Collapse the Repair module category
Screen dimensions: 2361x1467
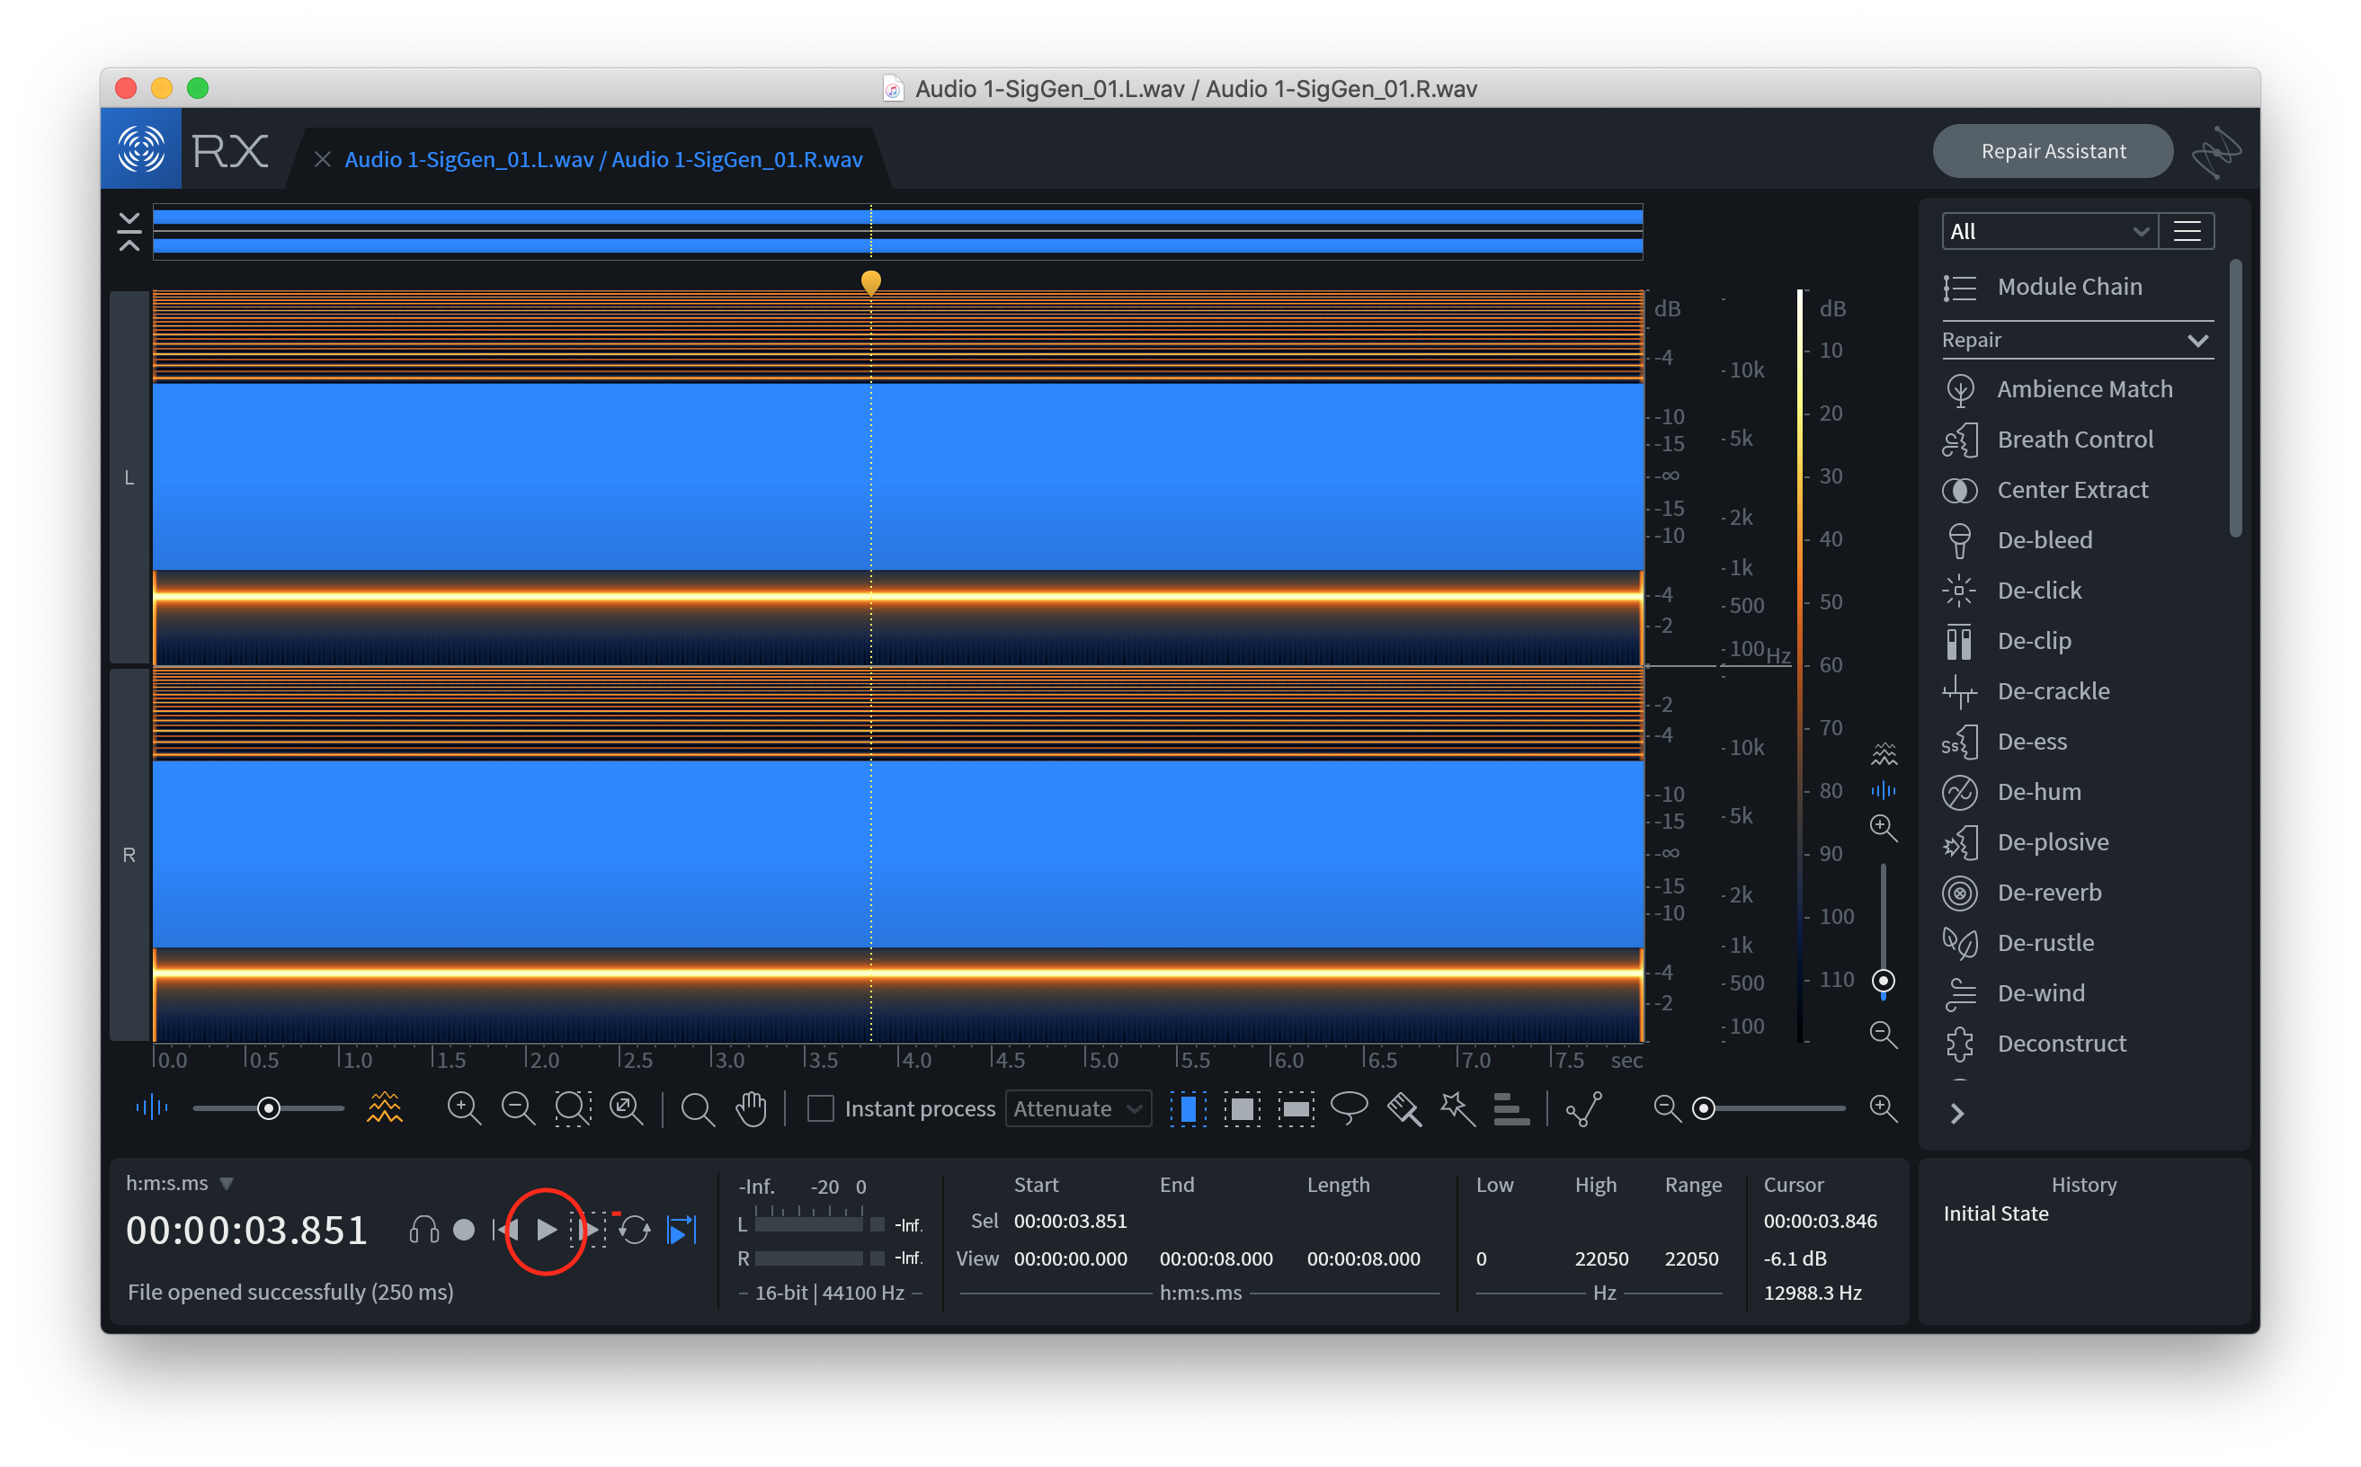[2197, 341]
